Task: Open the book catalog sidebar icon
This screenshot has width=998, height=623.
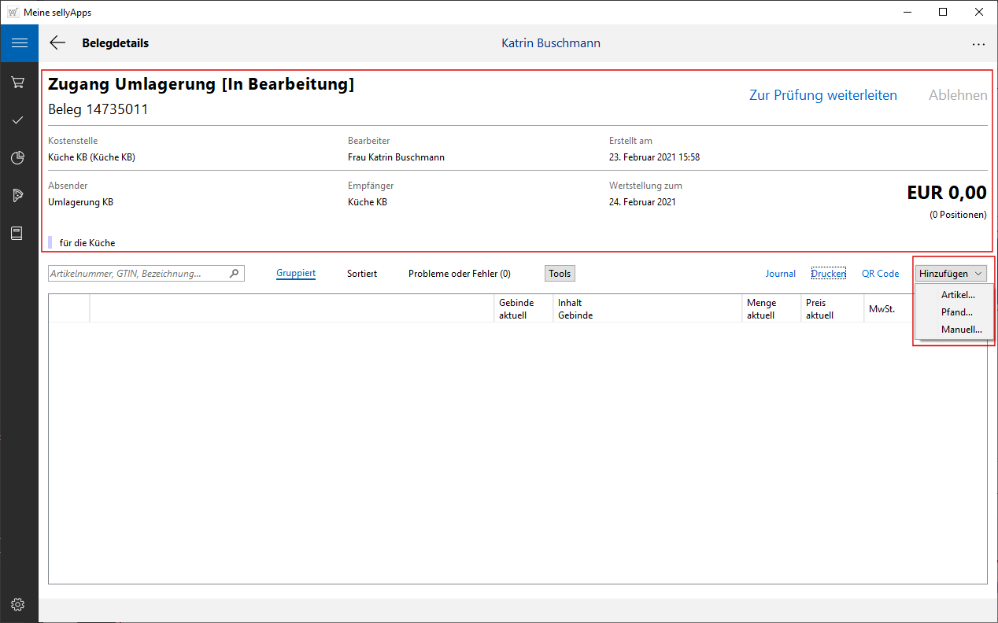Action: pyautogui.click(x=18, y=233)
